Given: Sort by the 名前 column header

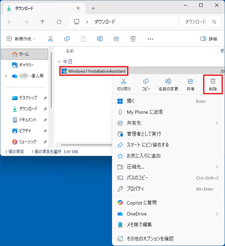Looking at the screenshot, I should (x=70, y=51).
